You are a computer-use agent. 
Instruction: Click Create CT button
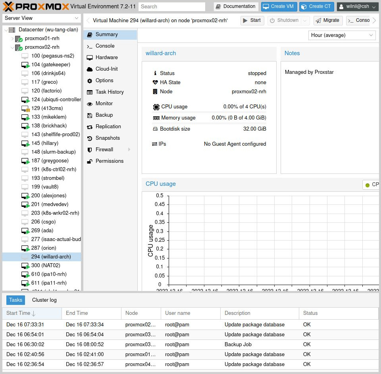[316, 7]
